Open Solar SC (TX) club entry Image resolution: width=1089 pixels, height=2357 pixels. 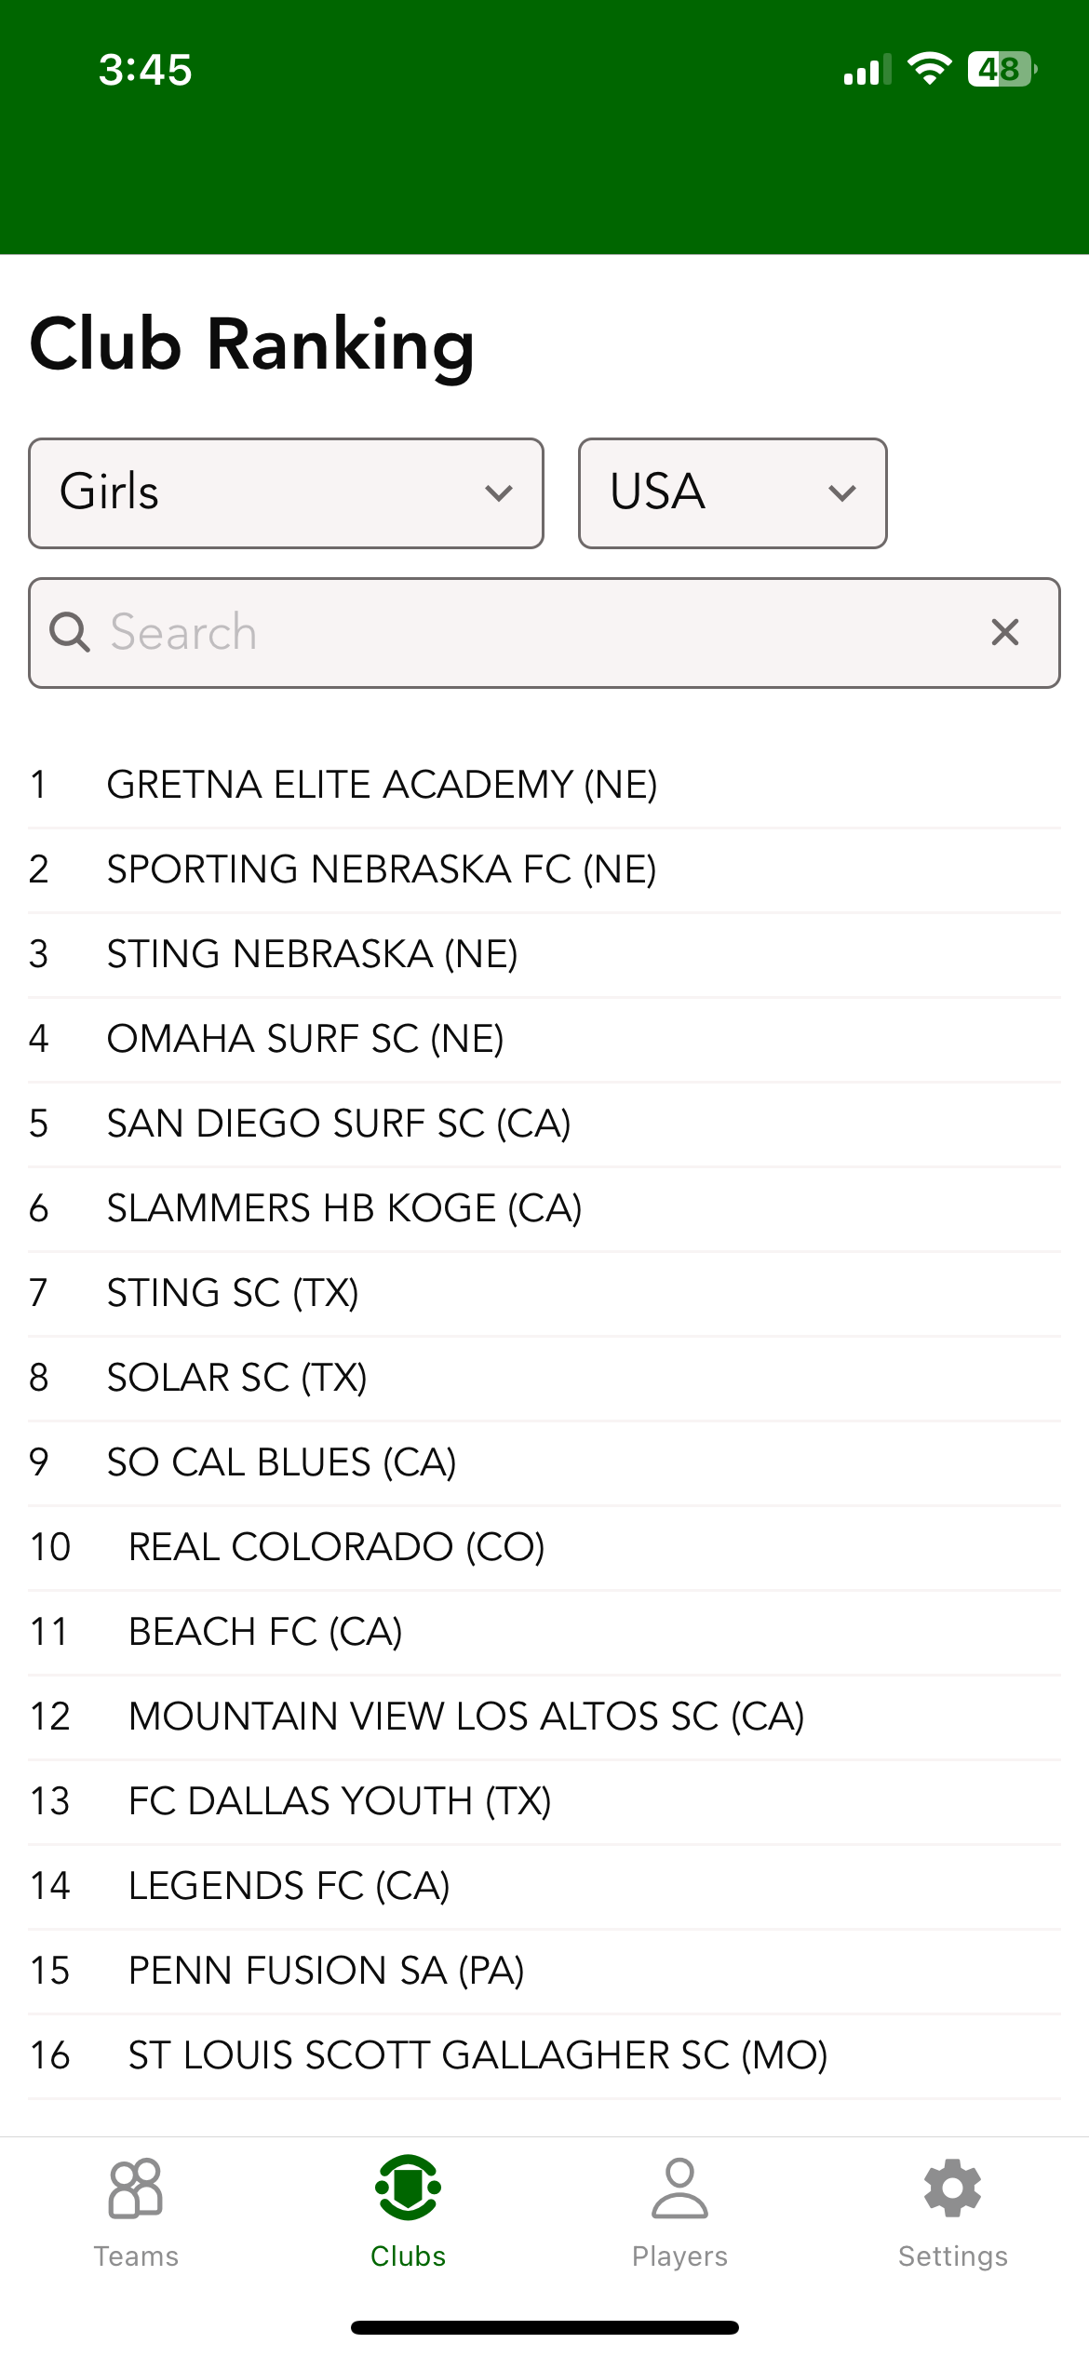point(237,1378)
